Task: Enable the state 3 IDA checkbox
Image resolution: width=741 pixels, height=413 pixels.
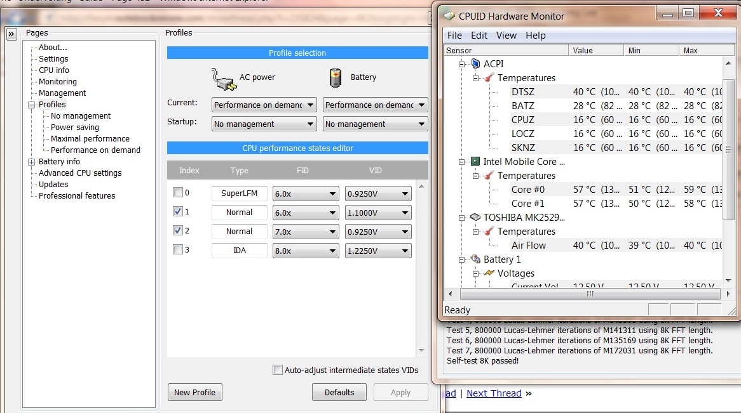Action: [x=178, y=249]
